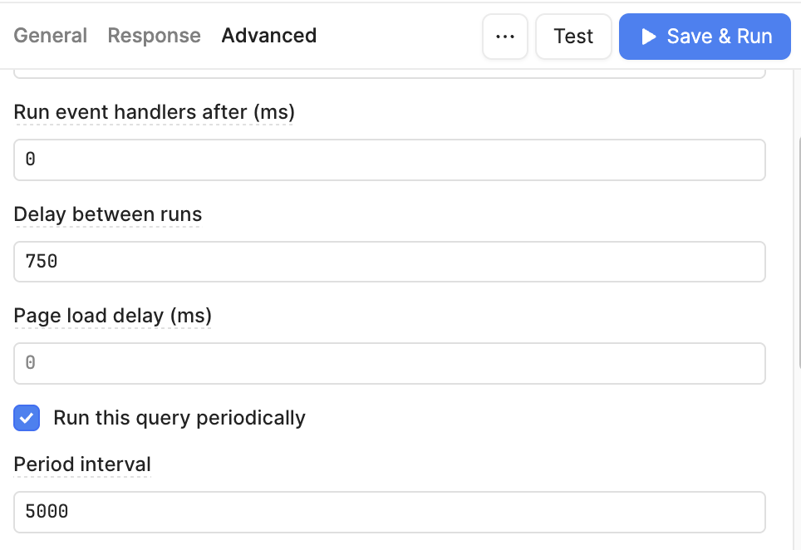Uncheck the Run this query periodically checkbox

coord(27,418)
